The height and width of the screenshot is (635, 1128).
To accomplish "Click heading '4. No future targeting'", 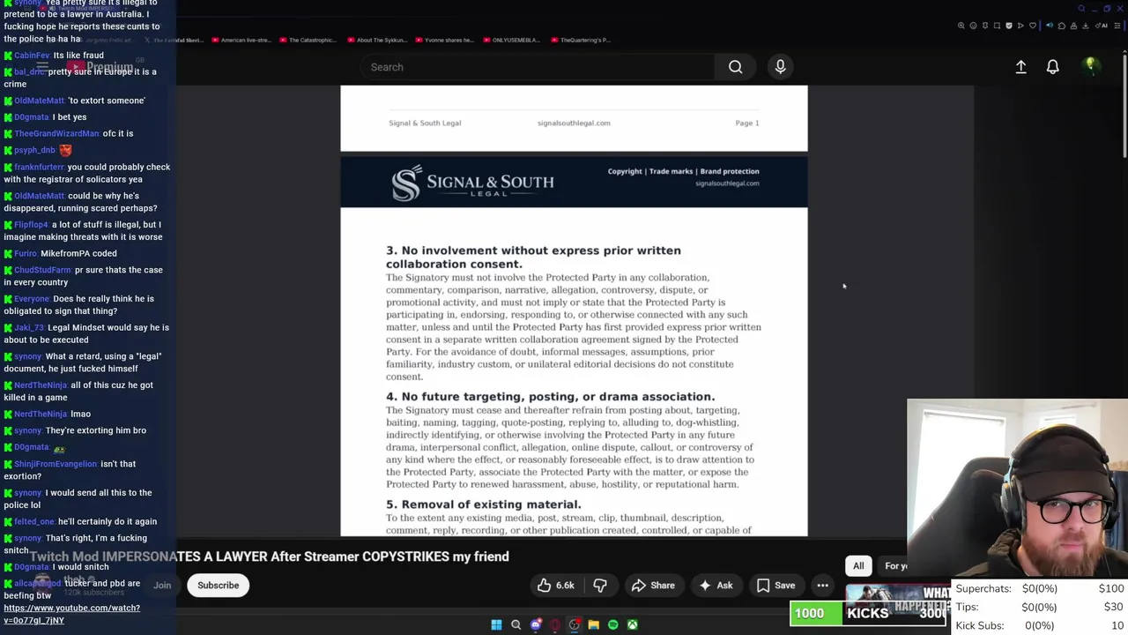I will tap(550, 397).
